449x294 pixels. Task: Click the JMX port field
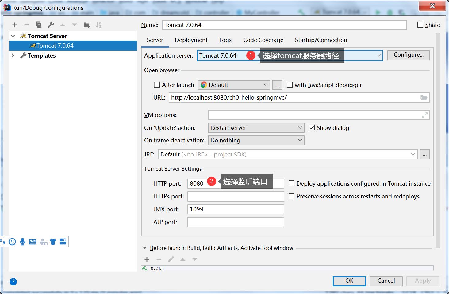236,209
